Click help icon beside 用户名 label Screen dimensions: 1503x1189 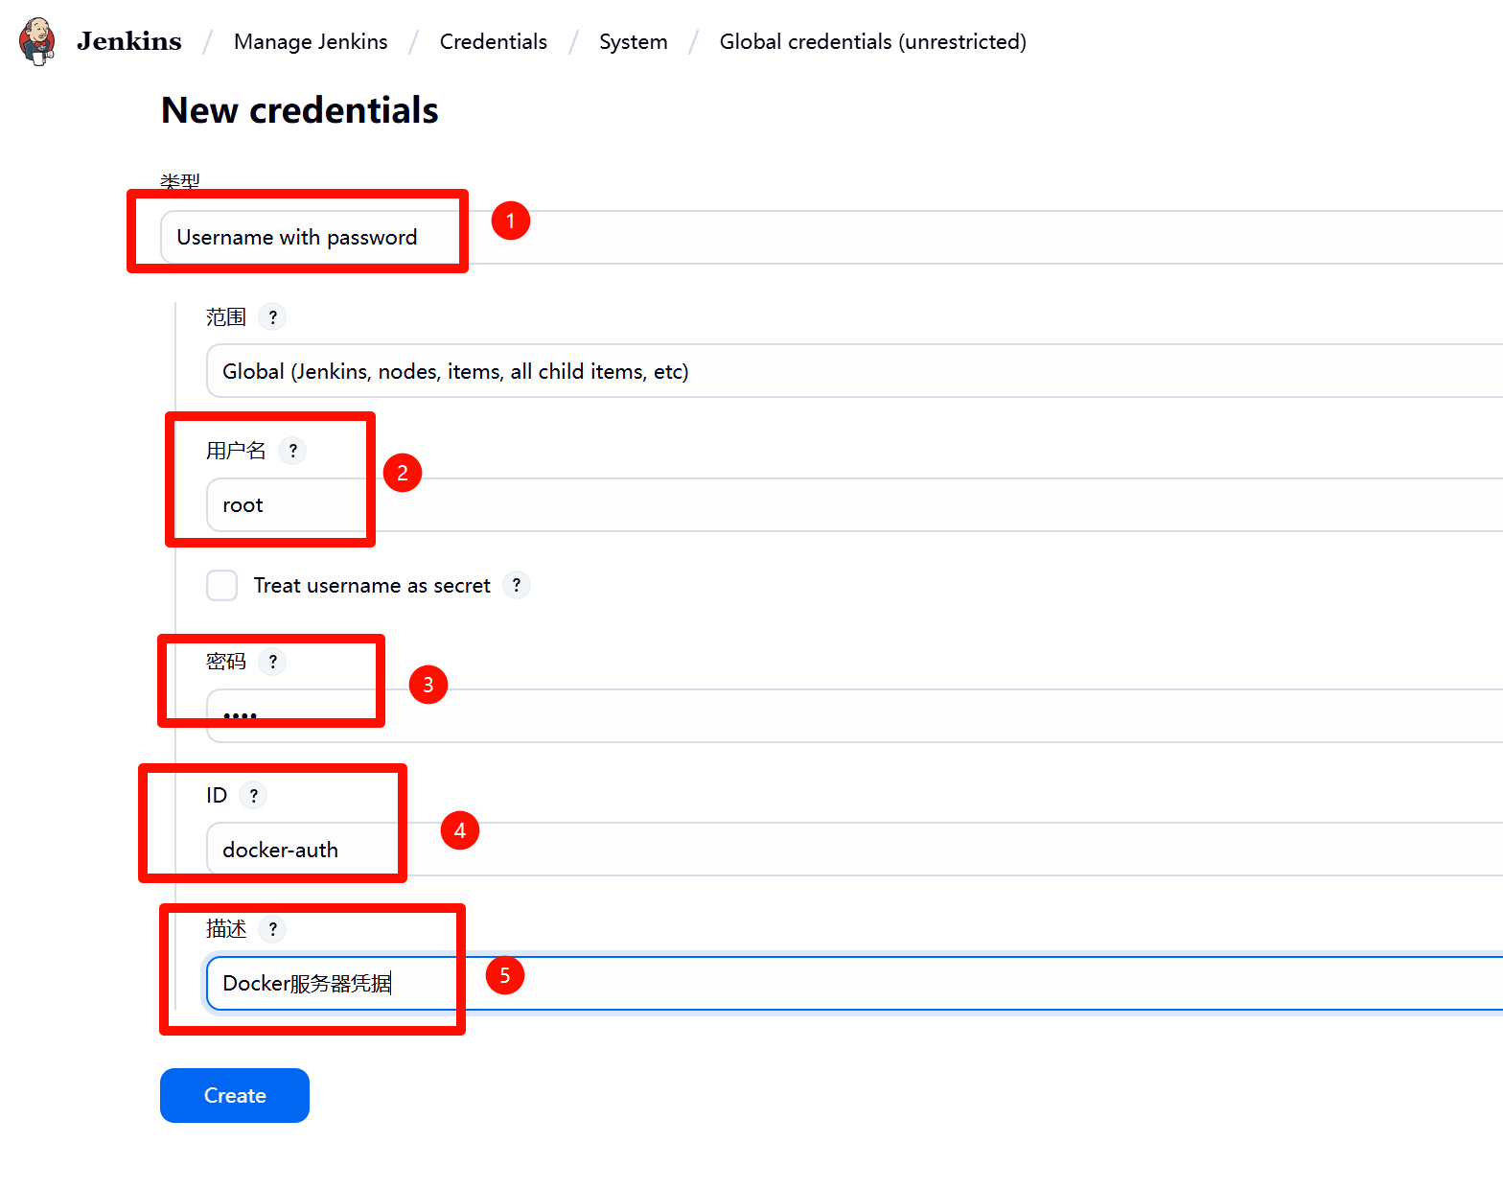click(293, 451)
